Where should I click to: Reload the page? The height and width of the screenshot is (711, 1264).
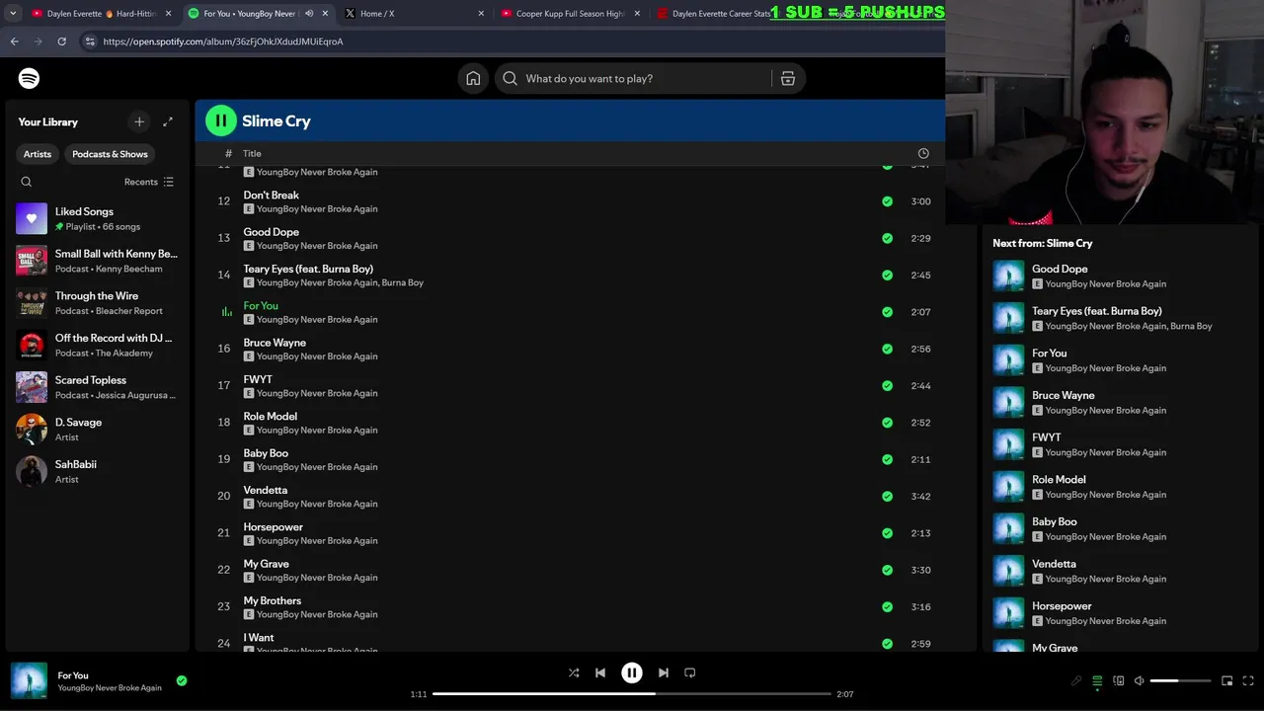pyautogui.click(x=61, y=41)
